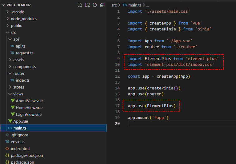
Task: Click the HTML icon beside index.html
Action: [7, 148]
